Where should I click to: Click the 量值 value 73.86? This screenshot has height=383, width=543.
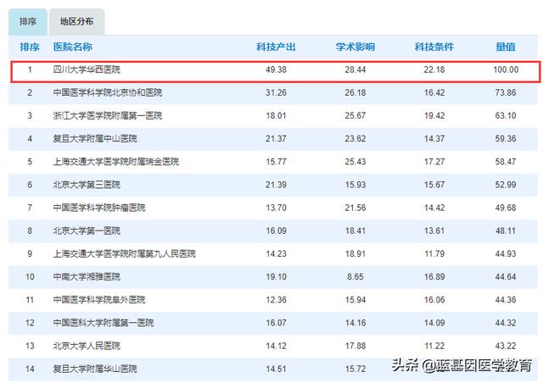506,92
